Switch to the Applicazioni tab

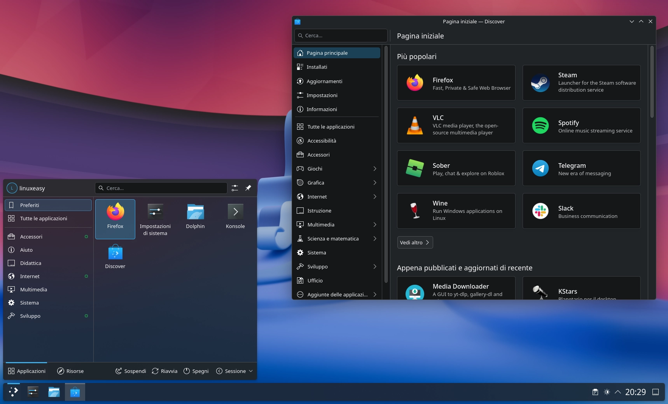click(x=27, y=371)
